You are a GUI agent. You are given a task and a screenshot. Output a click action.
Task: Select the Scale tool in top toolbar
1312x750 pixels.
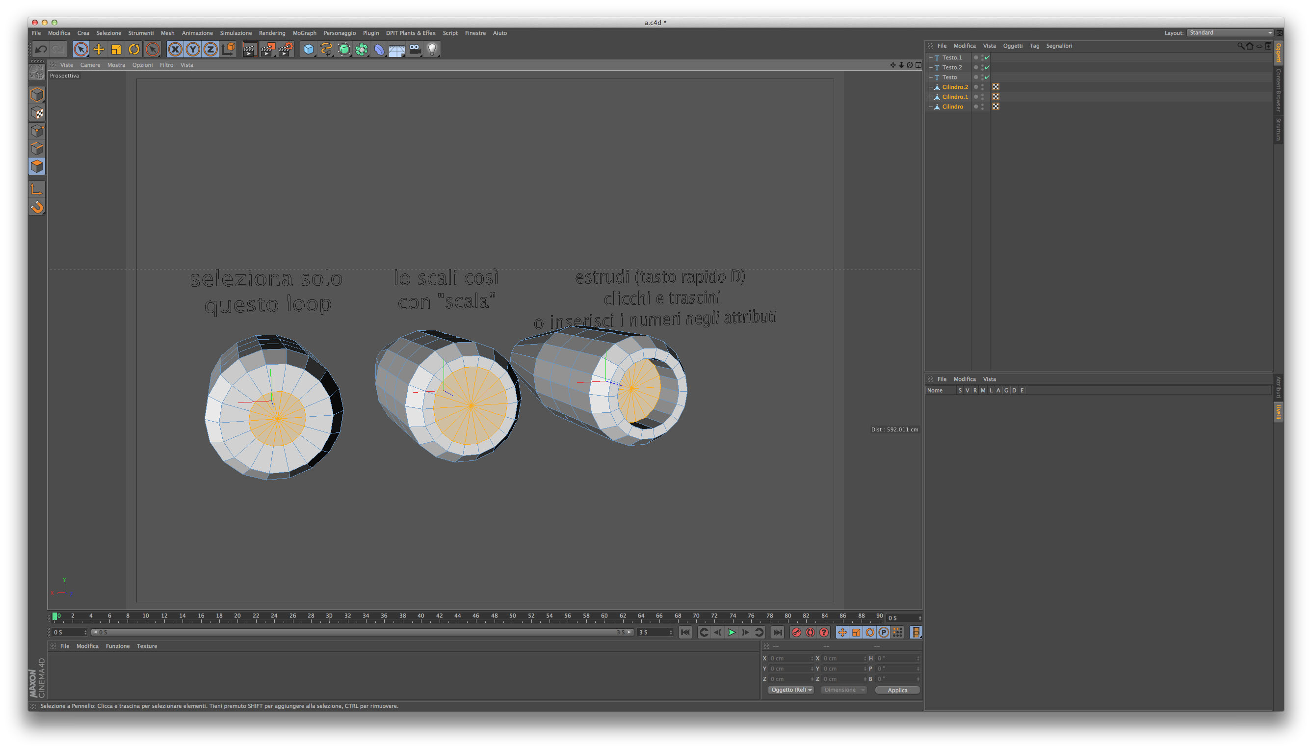[x=116, y=50]
